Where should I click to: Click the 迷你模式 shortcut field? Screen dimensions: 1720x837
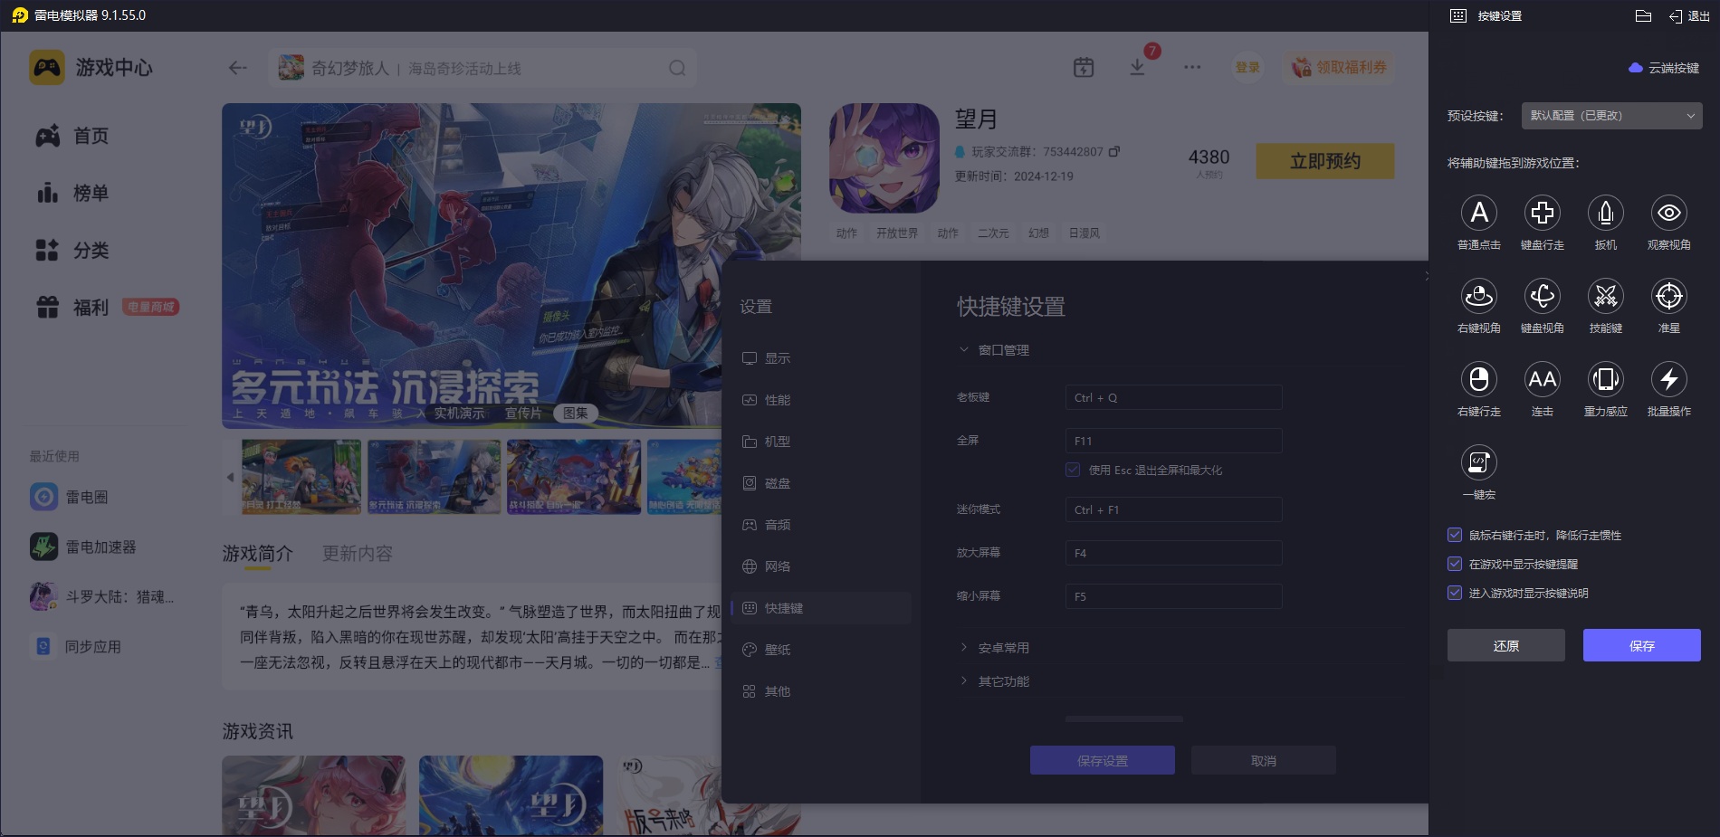click(1174, 509)
